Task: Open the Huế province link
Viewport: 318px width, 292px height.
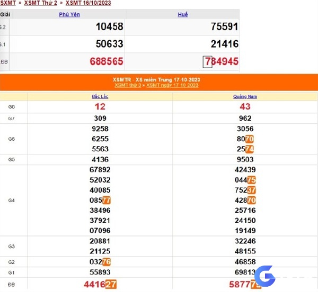Action: tap(183, 15)
